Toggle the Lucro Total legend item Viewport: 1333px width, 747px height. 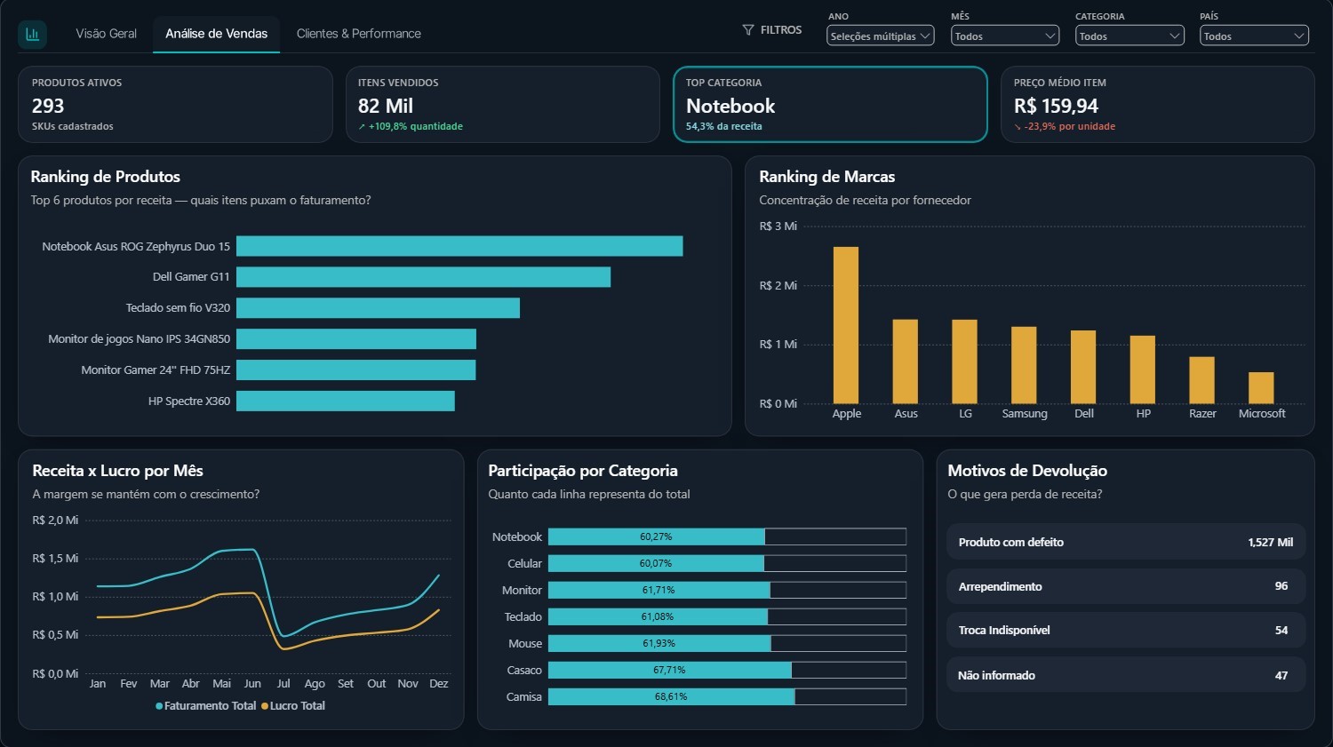click(x=293, y=706)
